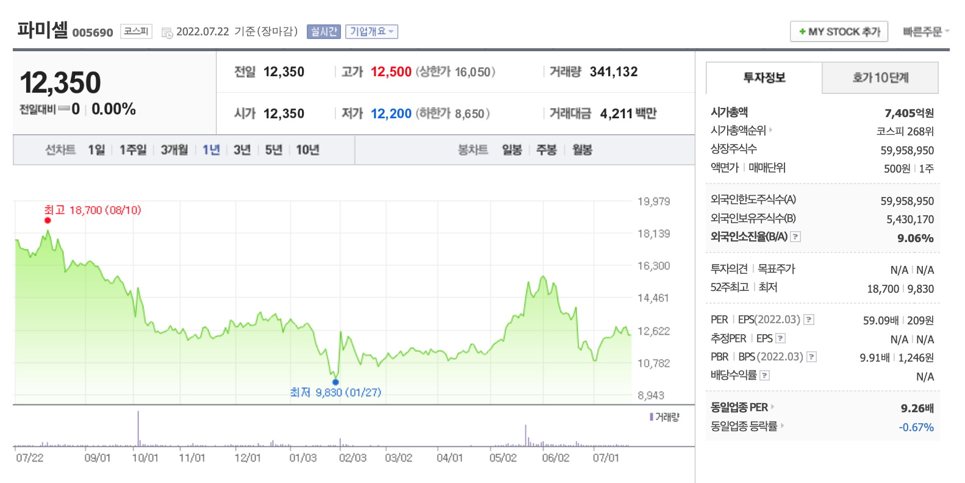The image size is (965, 483).
Task: Show the 월봉 candlestick chart
Action: click(x=583, y=150)
